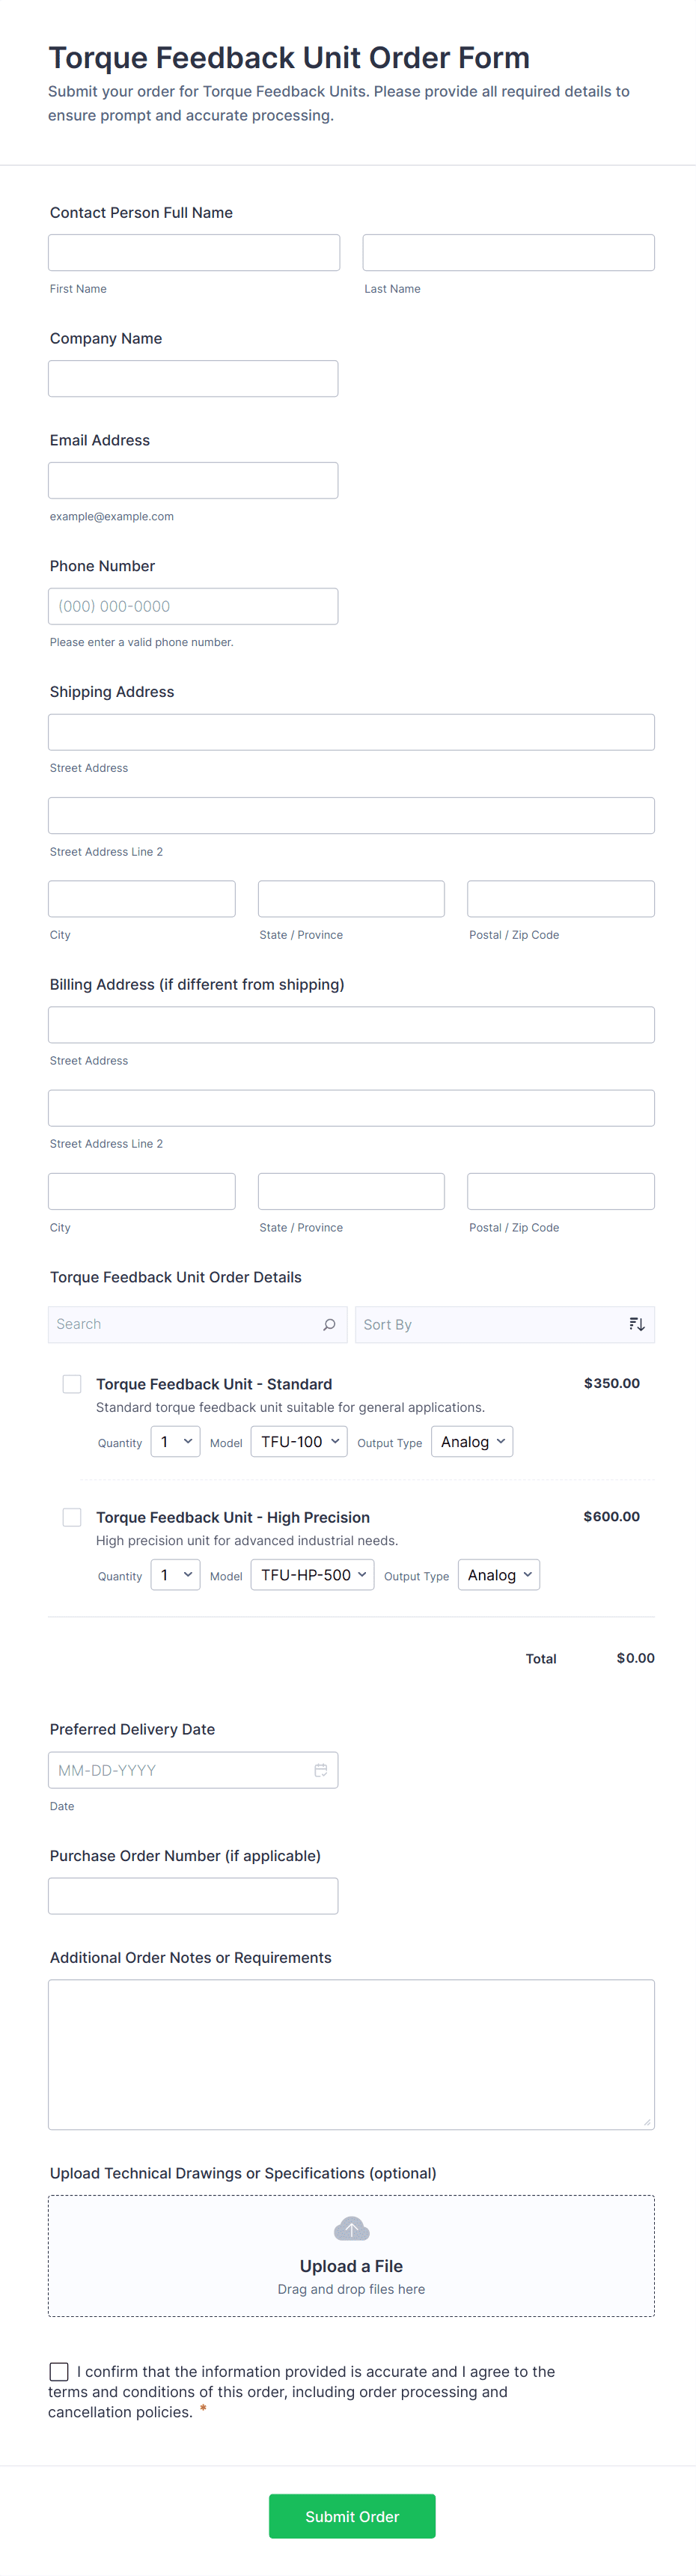
Task: Check the terms and conditions confirmation box
Action: (59, 2372)
